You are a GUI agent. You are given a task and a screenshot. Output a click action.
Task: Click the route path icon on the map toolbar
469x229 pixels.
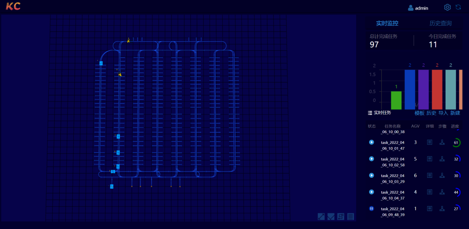click(341, 216)
